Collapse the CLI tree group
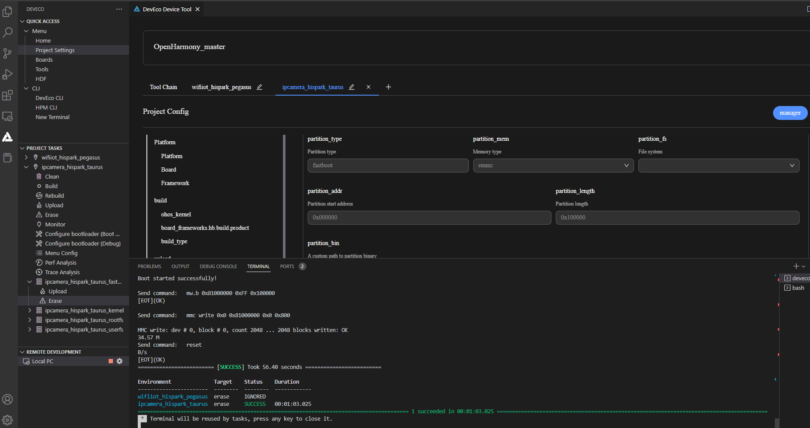Image resolution: width=810 pixels, height=428 pixels. click(26, 88)
